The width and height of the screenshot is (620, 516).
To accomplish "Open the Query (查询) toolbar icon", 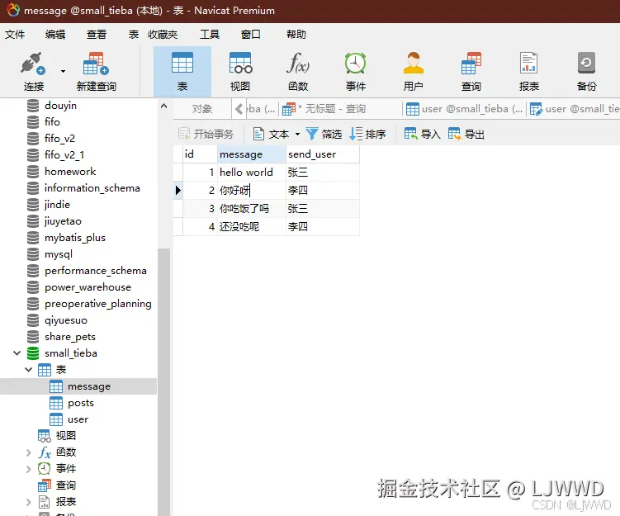I will click(471, 63).
